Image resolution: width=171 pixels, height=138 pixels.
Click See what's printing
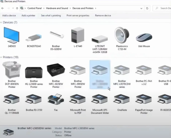pos(51,16)
